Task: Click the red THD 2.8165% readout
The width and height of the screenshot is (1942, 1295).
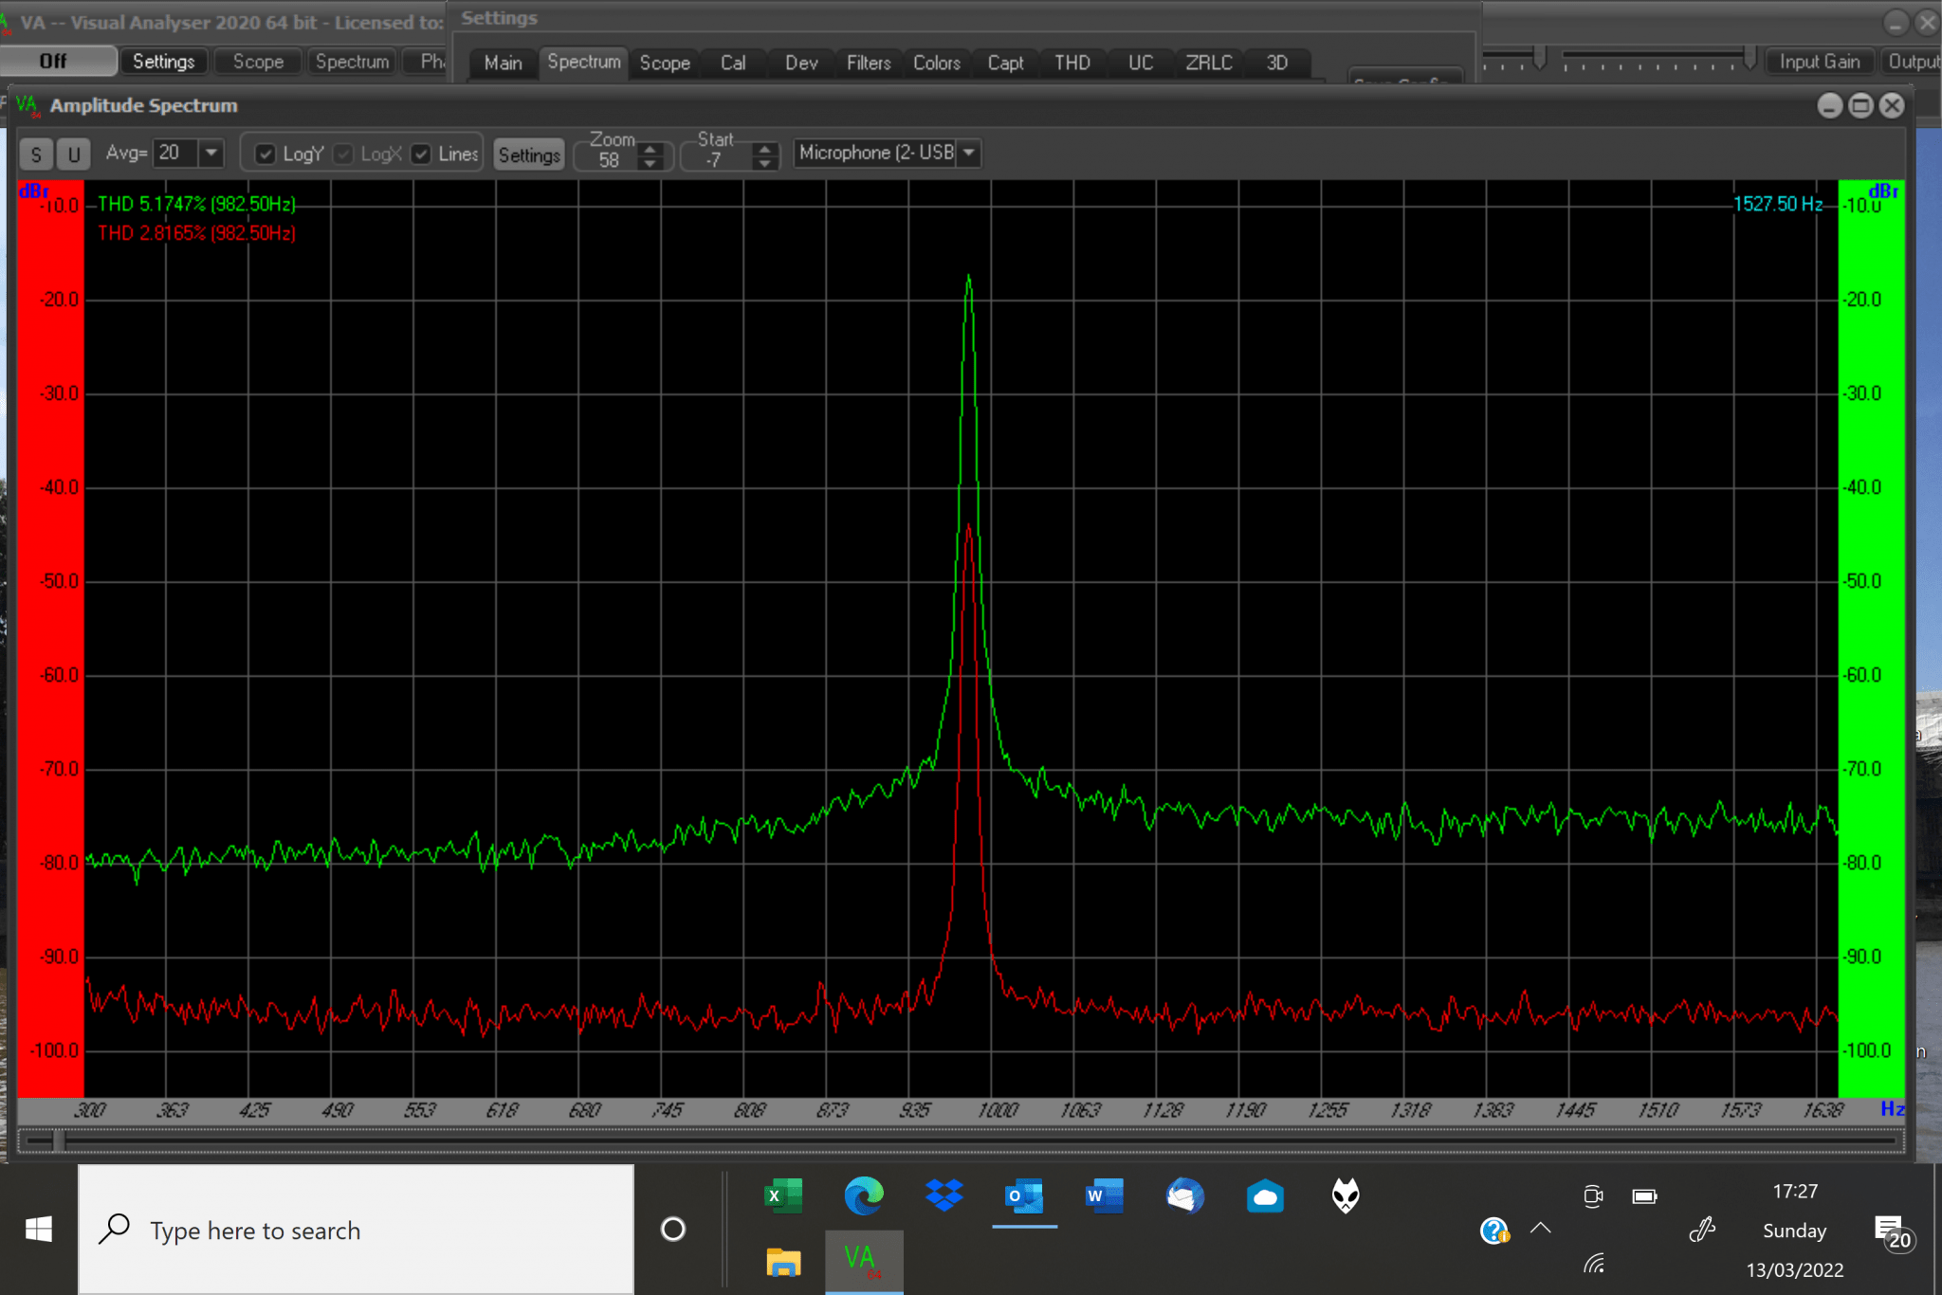Action: click(197, 233)
